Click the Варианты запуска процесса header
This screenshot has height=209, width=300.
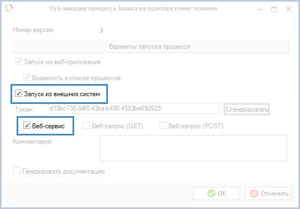coord(150,46)
